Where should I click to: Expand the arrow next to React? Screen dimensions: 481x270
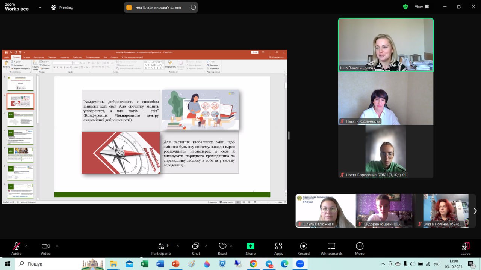point(231,246)
